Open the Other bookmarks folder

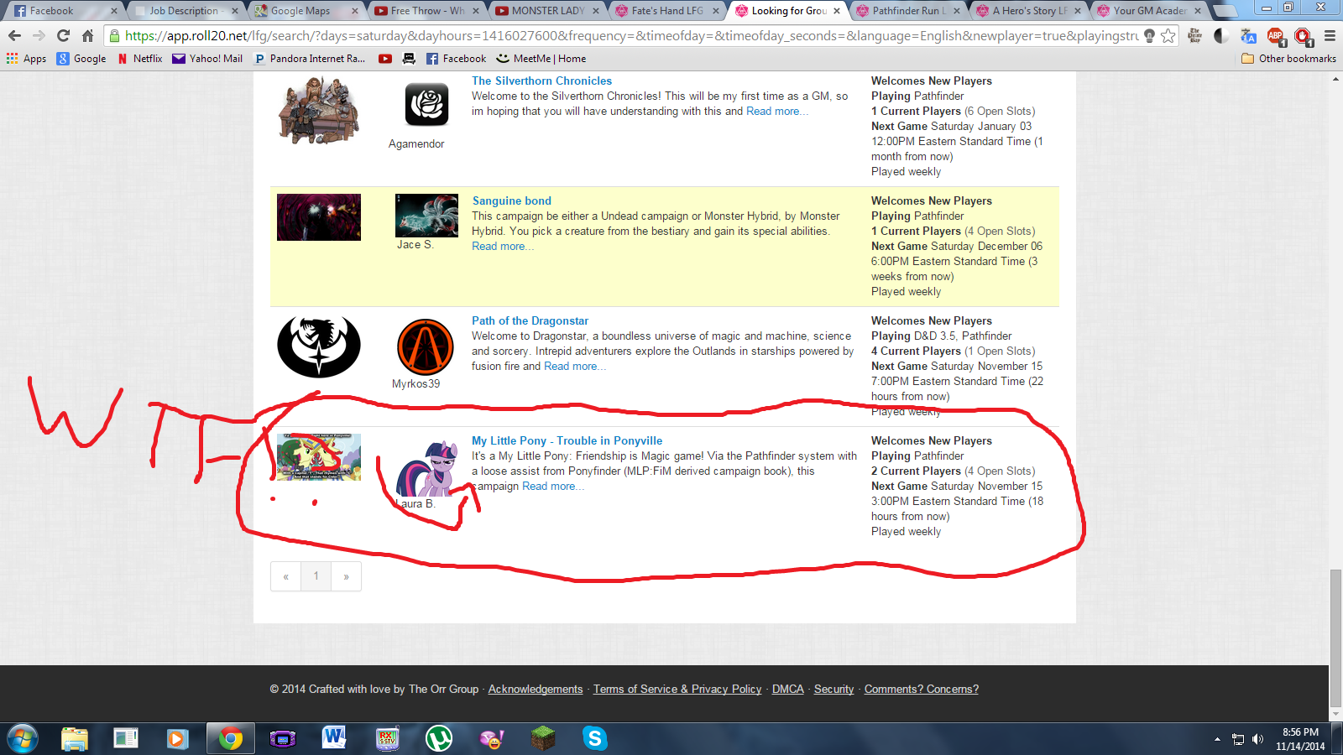(1288, 59)
